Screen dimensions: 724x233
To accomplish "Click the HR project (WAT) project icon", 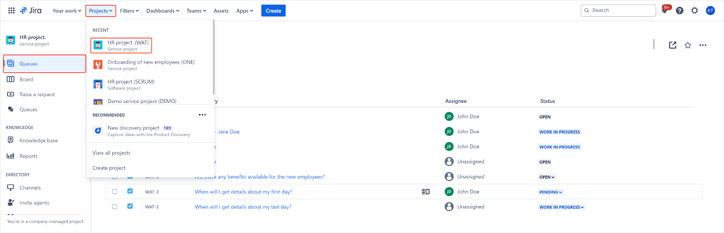I will pos(98,45).
